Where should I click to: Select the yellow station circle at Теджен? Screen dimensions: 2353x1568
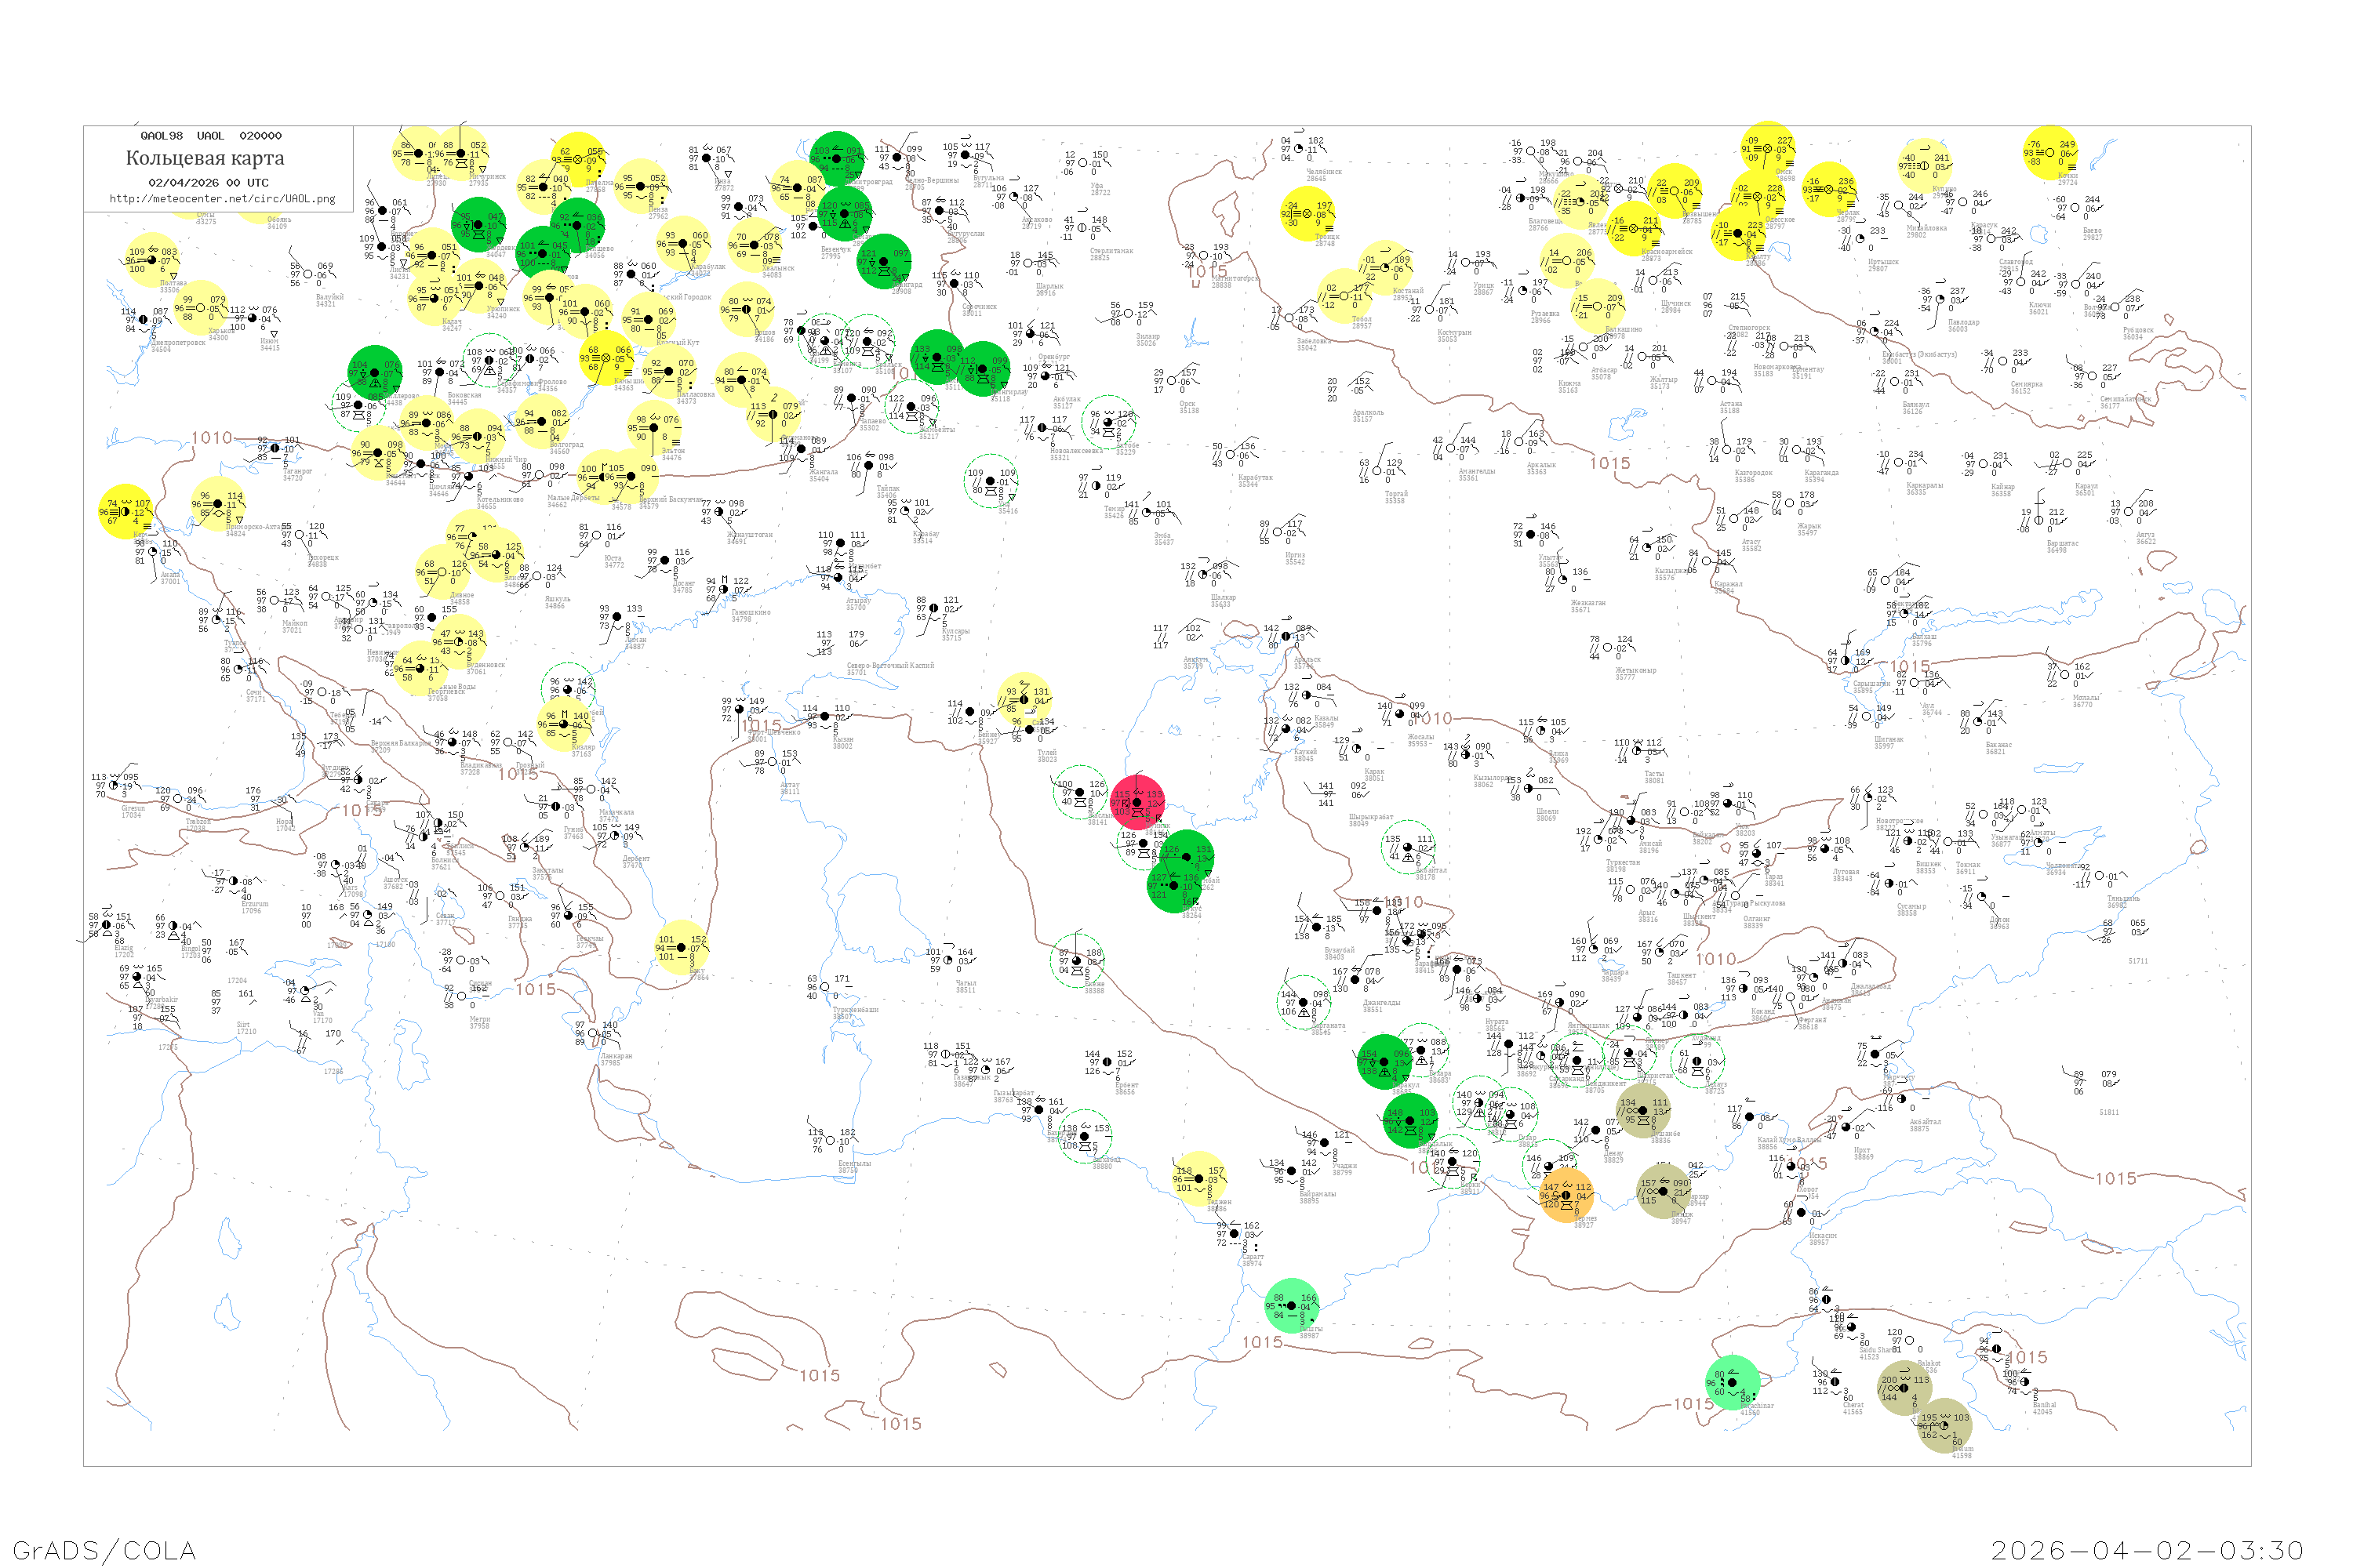[x=1199, y=1179]
